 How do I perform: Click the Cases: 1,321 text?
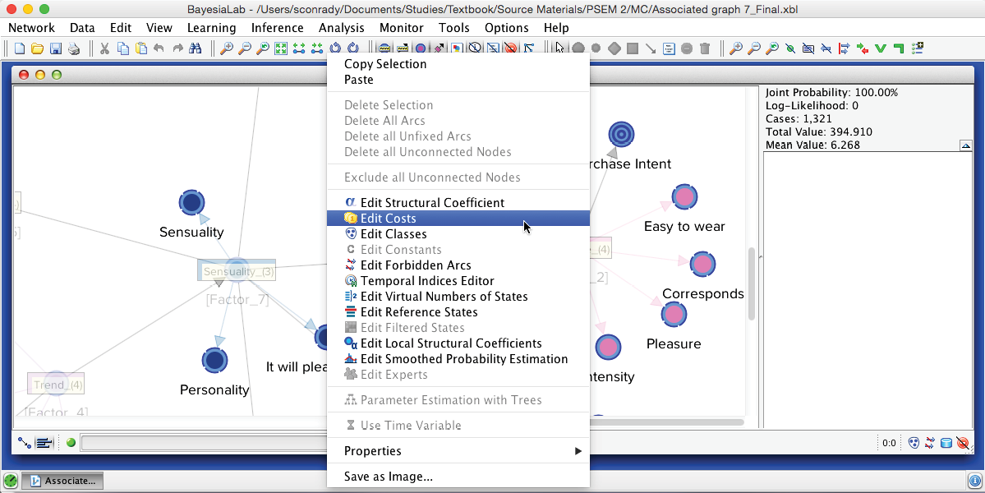[797, 118]
